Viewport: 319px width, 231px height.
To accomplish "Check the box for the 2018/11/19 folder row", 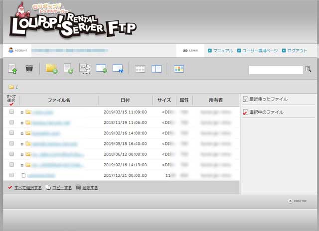I will 11,122.
